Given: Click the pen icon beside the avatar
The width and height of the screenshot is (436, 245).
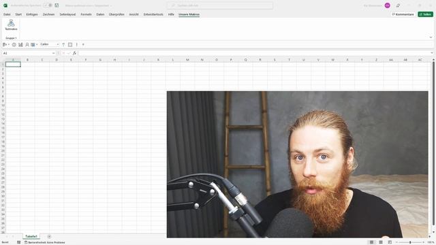Looking at the screenshot, I should 398,5.
